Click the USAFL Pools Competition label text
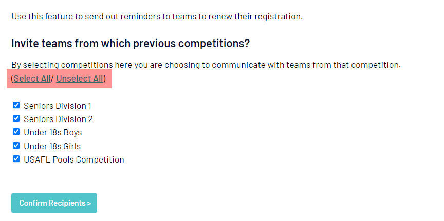444x221 pixels. (74, 159)
